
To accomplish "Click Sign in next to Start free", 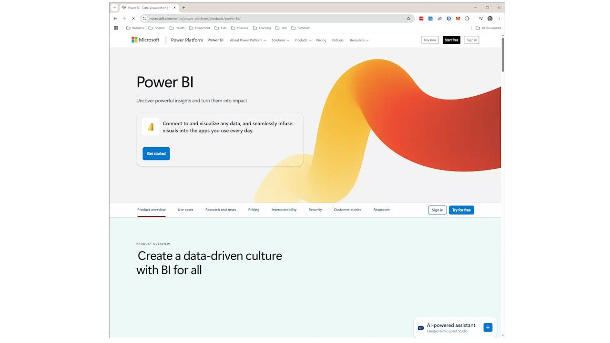I will click(x=472, y=40).
